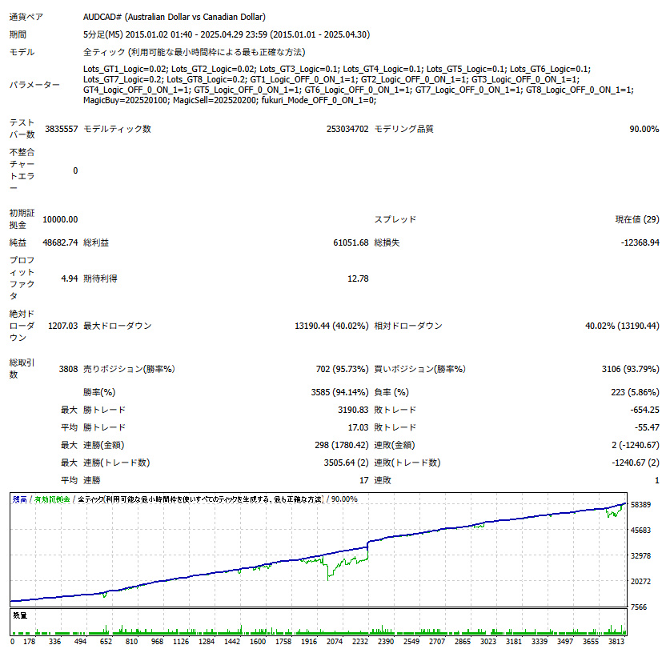
Task: Click the MagicBuy=202520100 parameter line
Action: coord(230,100)
